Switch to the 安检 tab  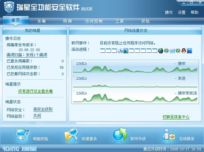coord(145,21)
